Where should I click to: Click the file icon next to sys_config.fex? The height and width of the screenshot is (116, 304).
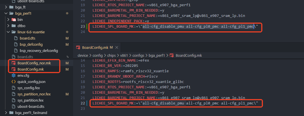13,88
